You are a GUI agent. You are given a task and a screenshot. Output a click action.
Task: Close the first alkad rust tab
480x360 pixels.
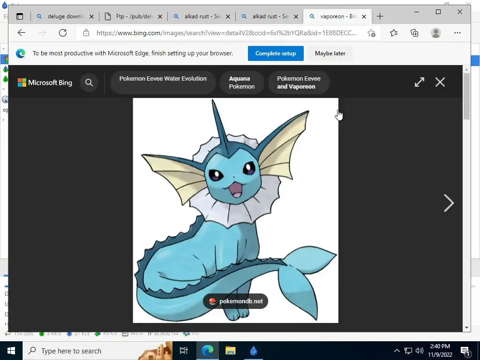[228, 16]
